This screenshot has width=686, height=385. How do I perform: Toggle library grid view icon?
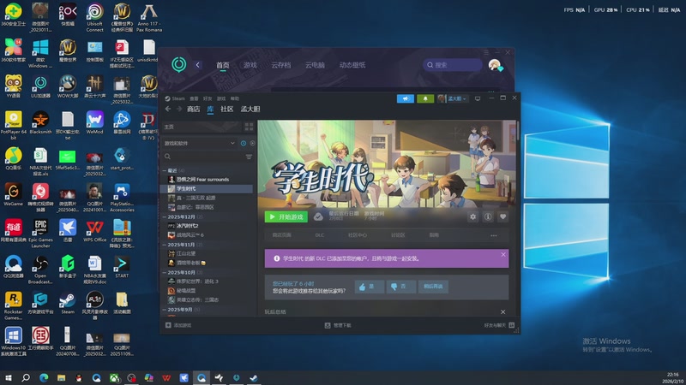(x=249, y=127)
